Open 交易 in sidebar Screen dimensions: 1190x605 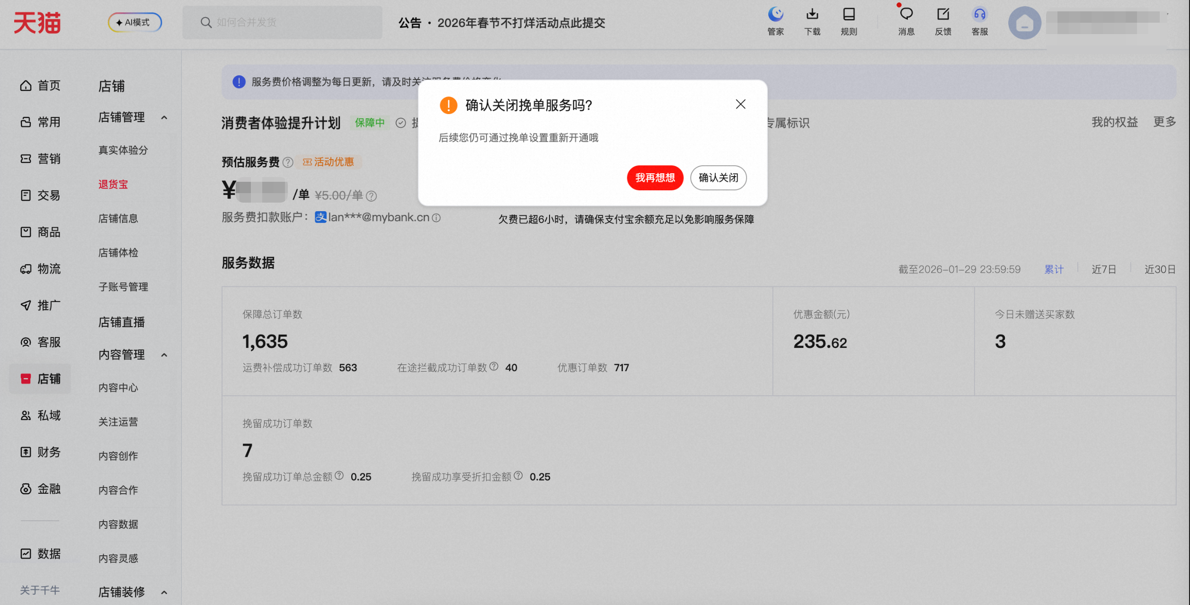click(40, 195)
